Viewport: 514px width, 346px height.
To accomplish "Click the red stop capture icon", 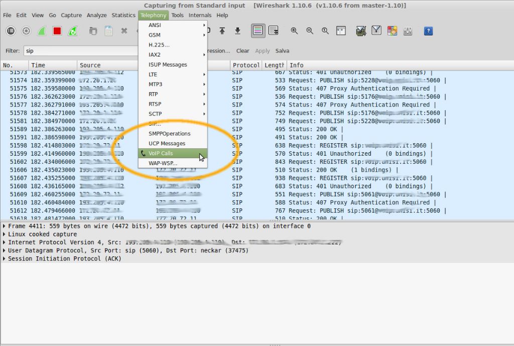I will click(x=57, y=31).
